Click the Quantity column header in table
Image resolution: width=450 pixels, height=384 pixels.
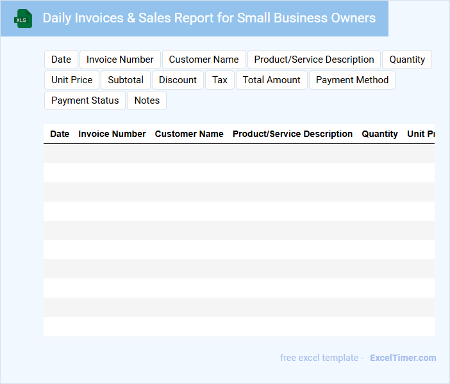[379, 134]
